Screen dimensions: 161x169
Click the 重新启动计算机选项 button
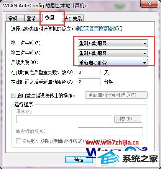point(116,95)
